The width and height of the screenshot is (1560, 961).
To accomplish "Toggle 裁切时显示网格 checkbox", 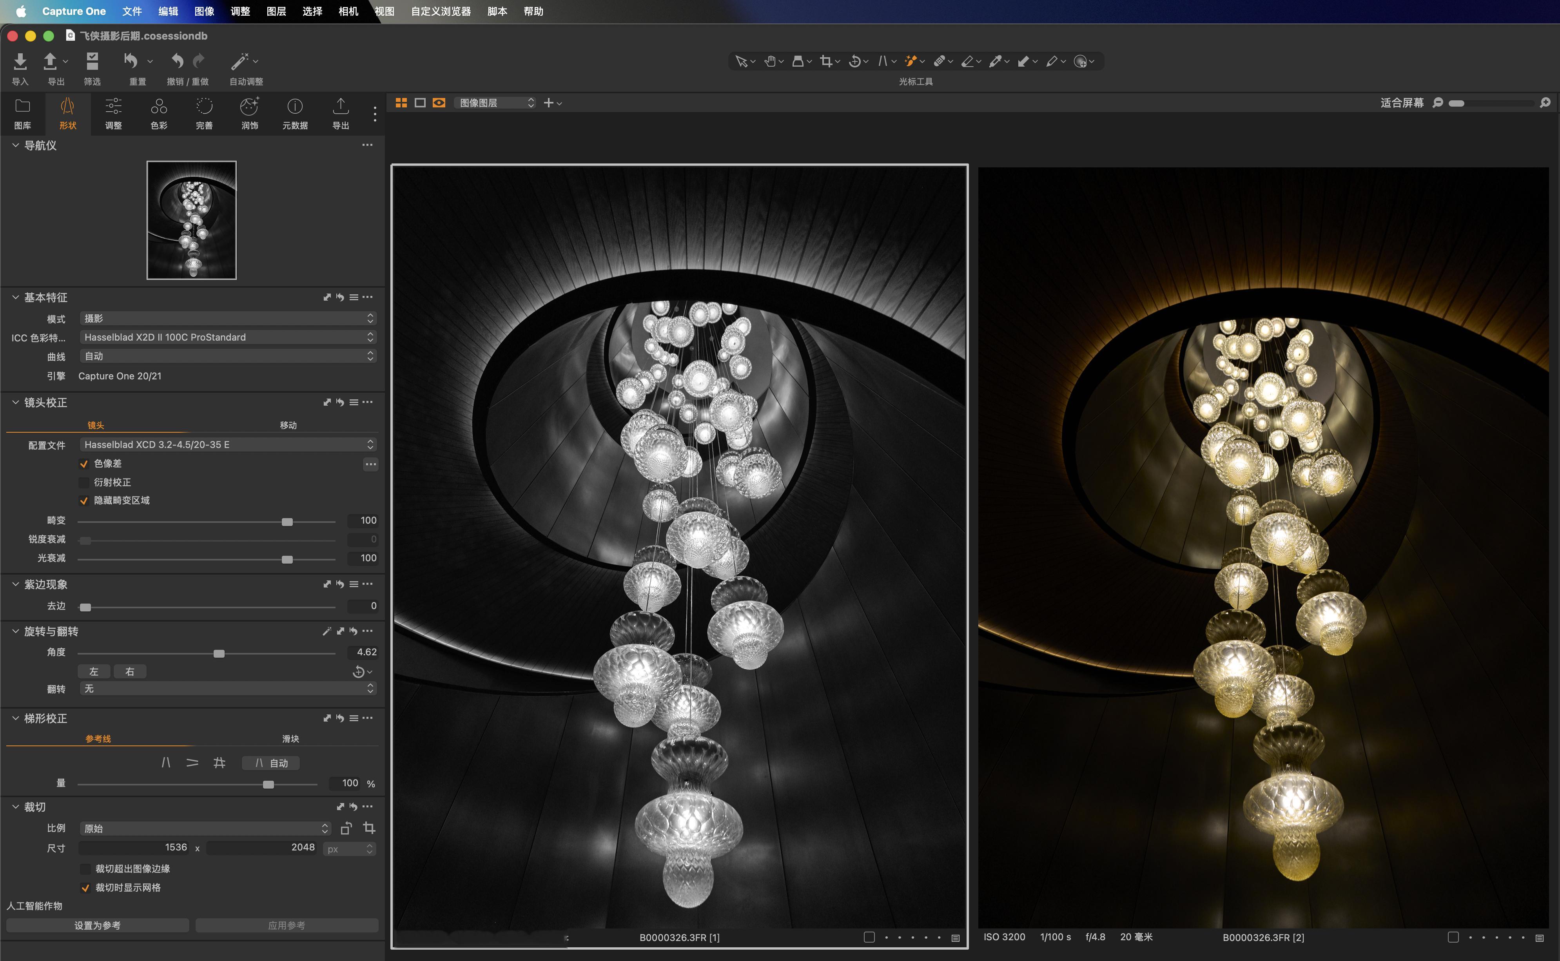I will coord(85,888).
